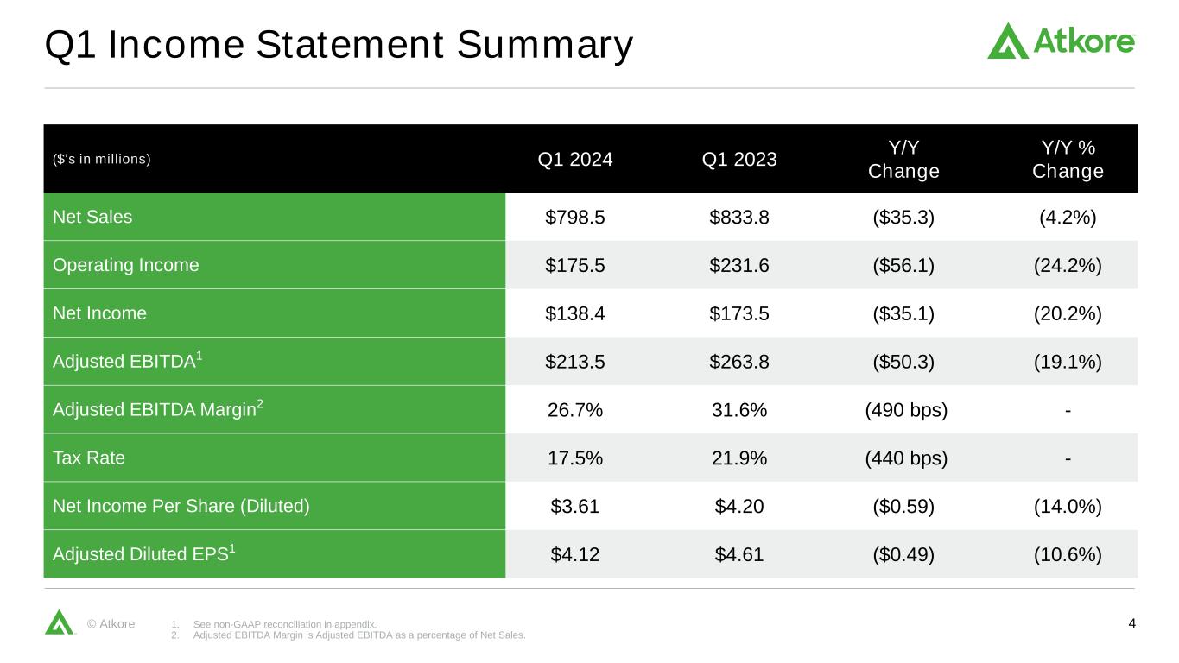Click the Q1 2024 column header
The height and width of the screenshot is (663, 1179).
[x=575, y=159]
